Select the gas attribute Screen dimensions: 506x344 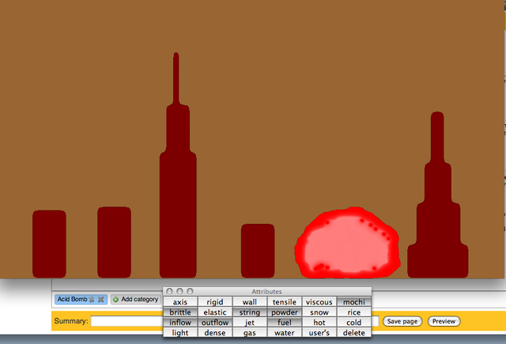point(250,333)
